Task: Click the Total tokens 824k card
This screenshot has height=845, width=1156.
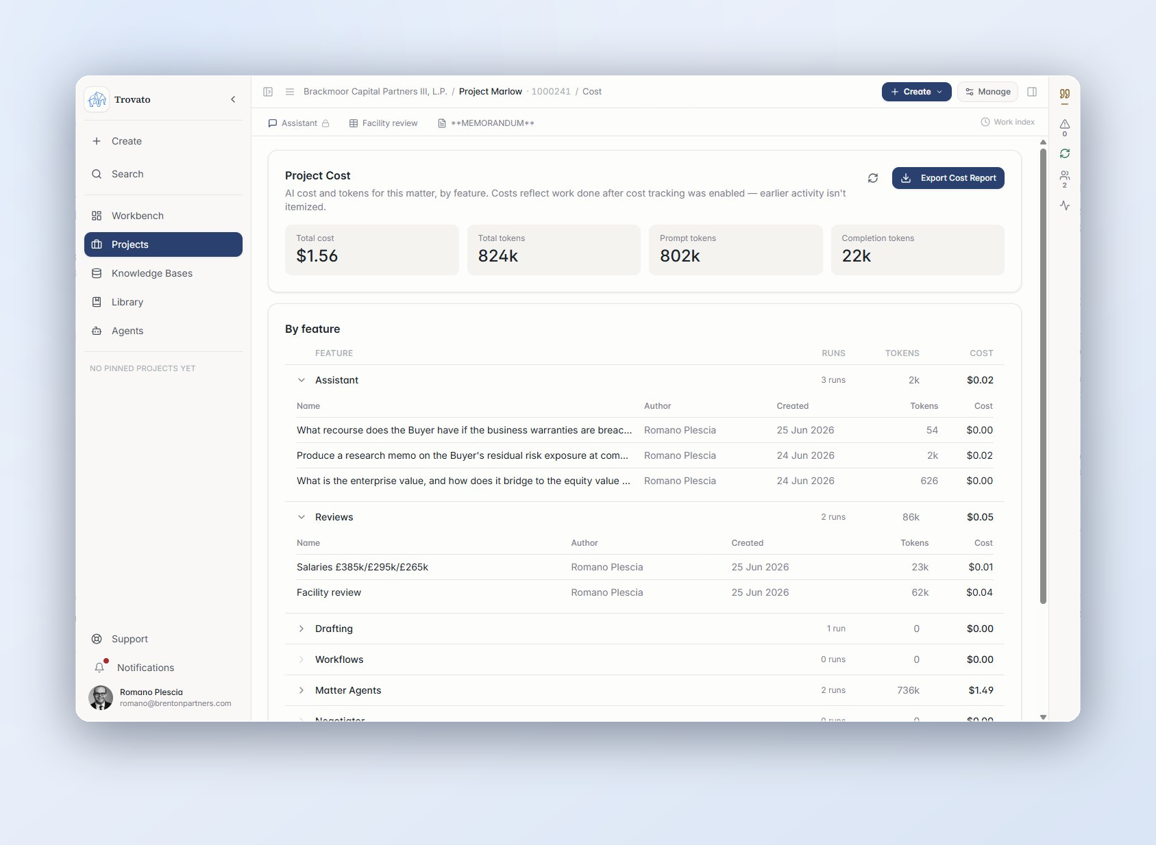Action: tap(554, 250)
